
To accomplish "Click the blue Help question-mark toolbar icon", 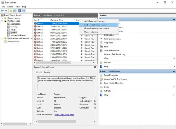I will [x=20, y=11].
